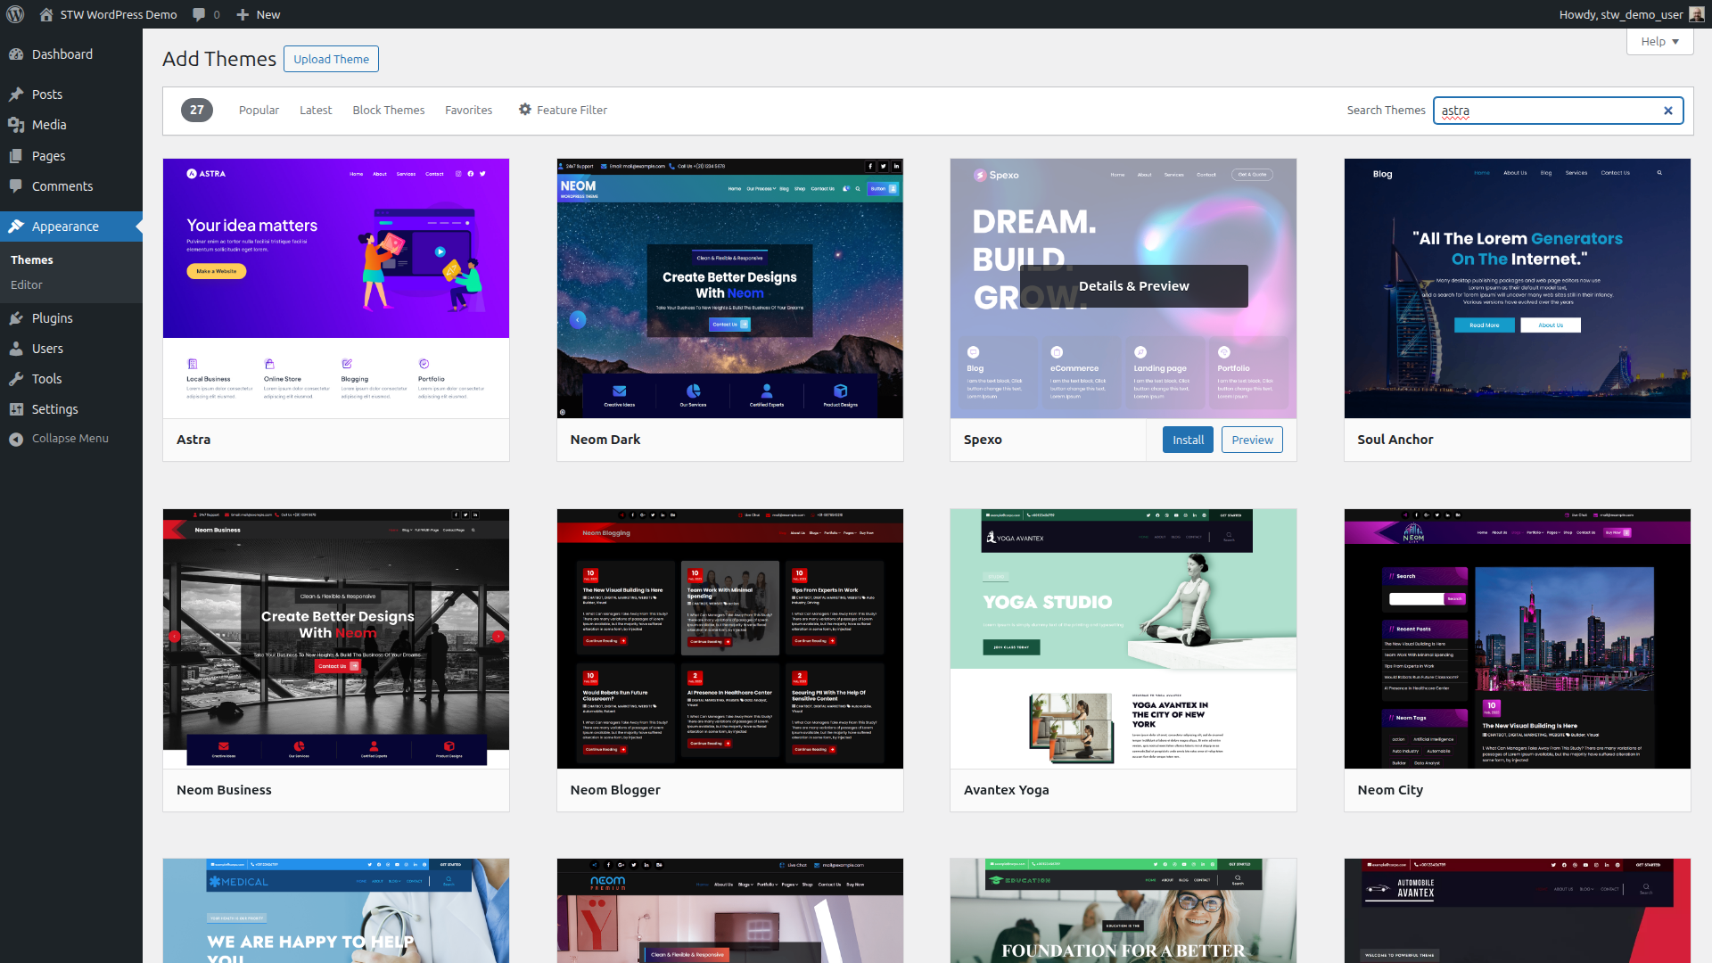Open the Automobile Avantex theme screenshot
This screenshot has width=1712, height=963.
(1517, 910)
